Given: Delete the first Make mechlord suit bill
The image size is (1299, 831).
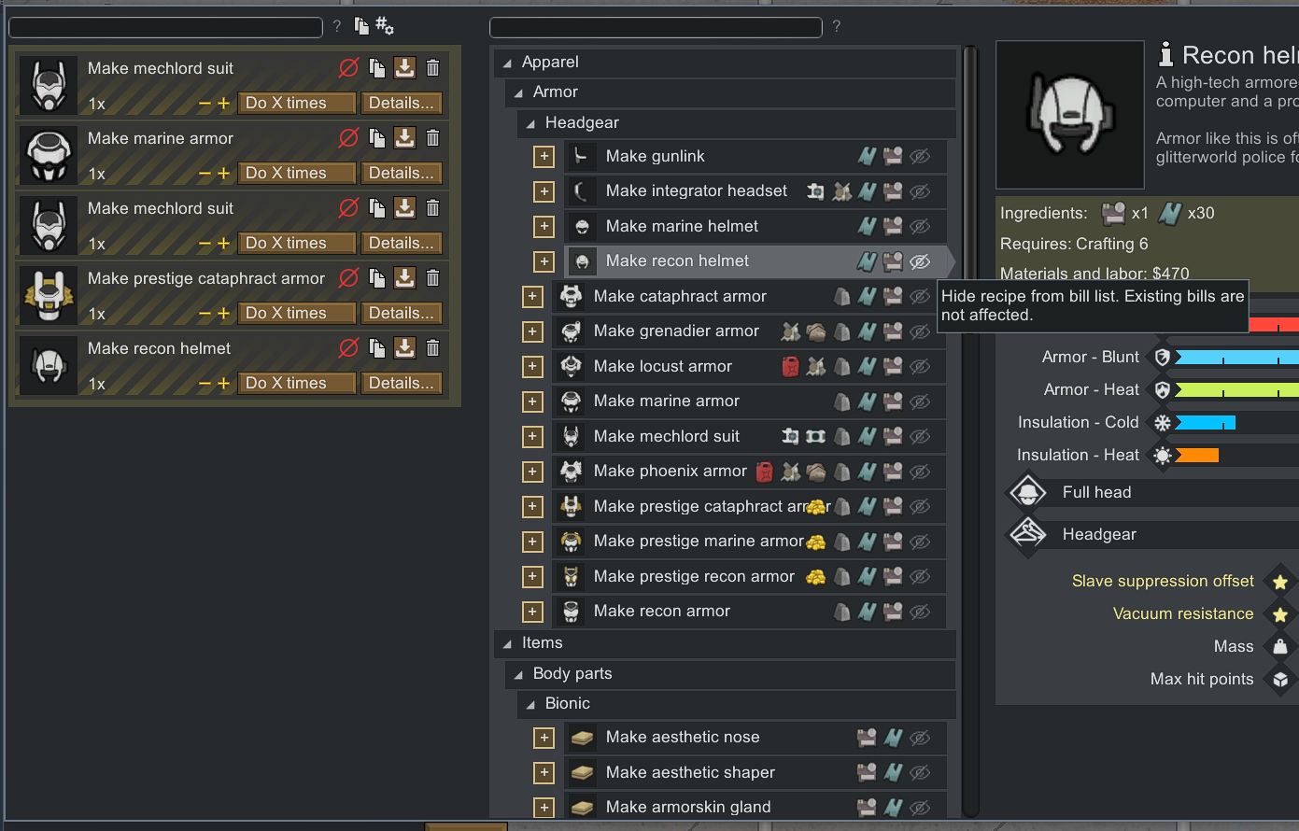Looking at the screenshot, I should (432, 68).
